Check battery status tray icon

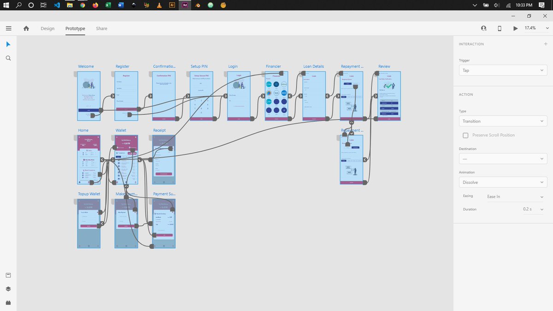click(486, 5)
